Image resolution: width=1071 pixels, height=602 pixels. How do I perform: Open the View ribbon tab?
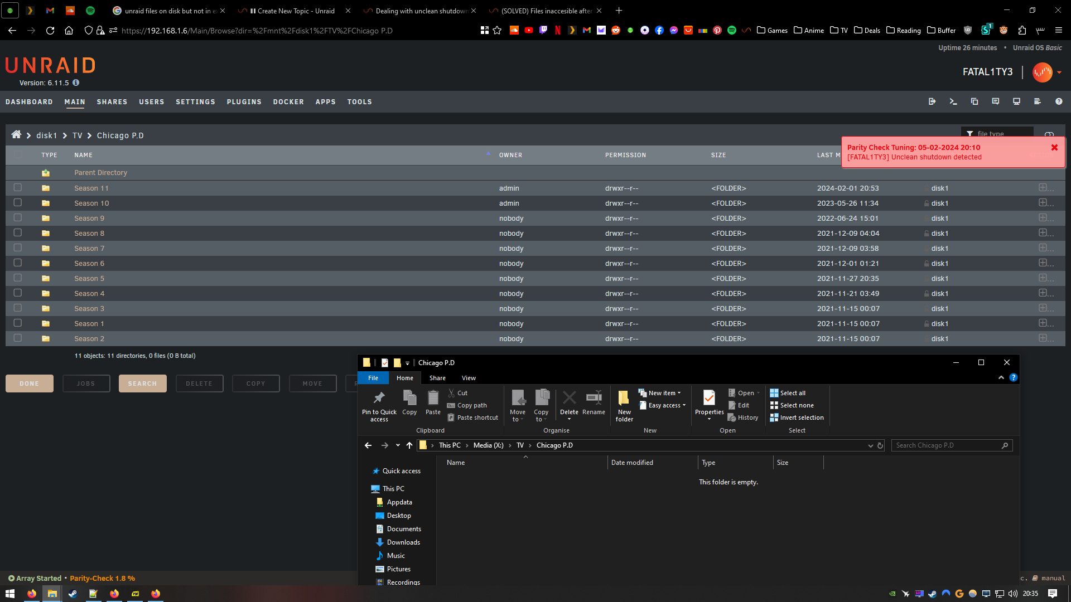(469, 378)
